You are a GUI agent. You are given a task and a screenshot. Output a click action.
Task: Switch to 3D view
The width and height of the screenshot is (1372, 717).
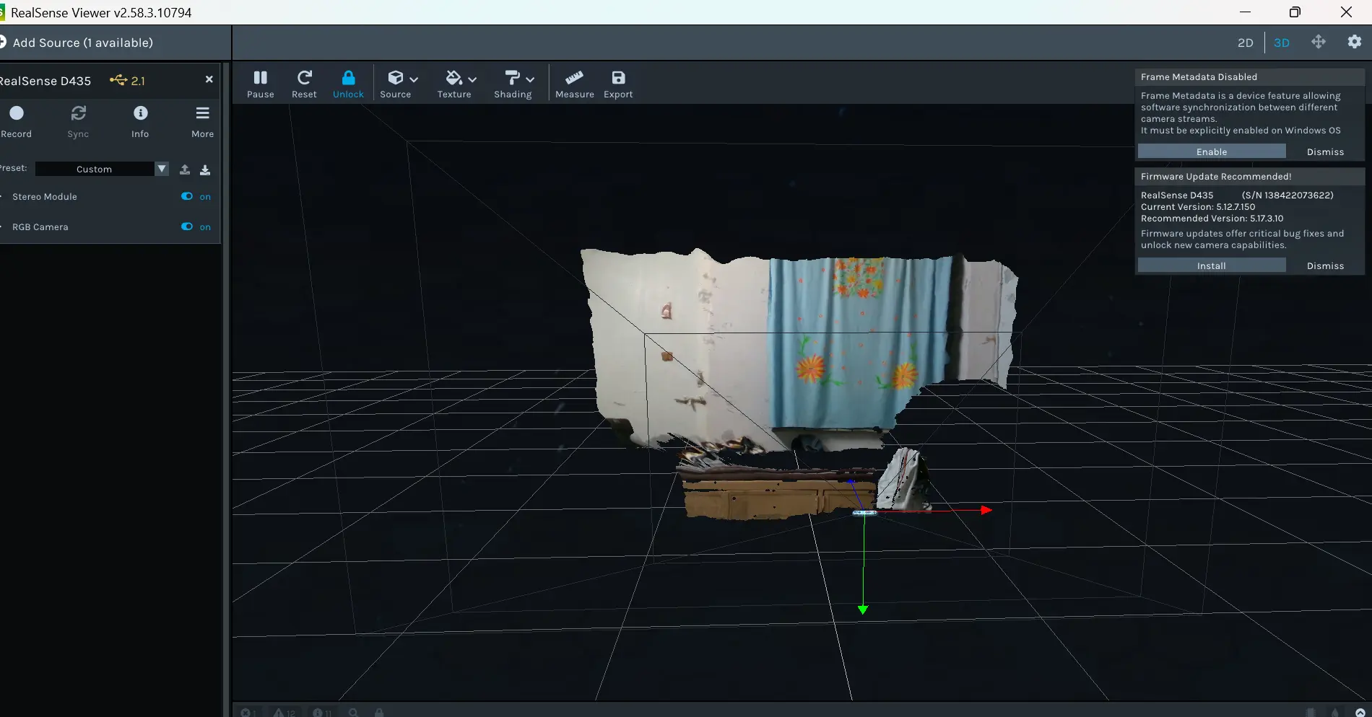(x=1281, y=43)
